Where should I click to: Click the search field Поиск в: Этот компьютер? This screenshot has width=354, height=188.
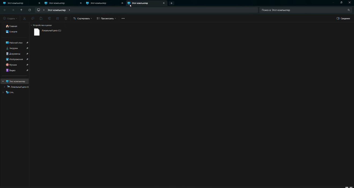[x=295, y=10]
